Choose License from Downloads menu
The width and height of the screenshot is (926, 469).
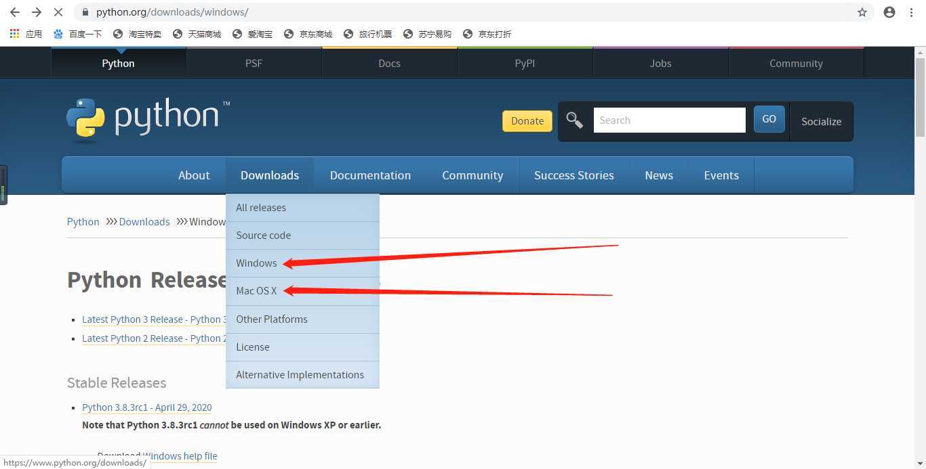pos(302,347)
